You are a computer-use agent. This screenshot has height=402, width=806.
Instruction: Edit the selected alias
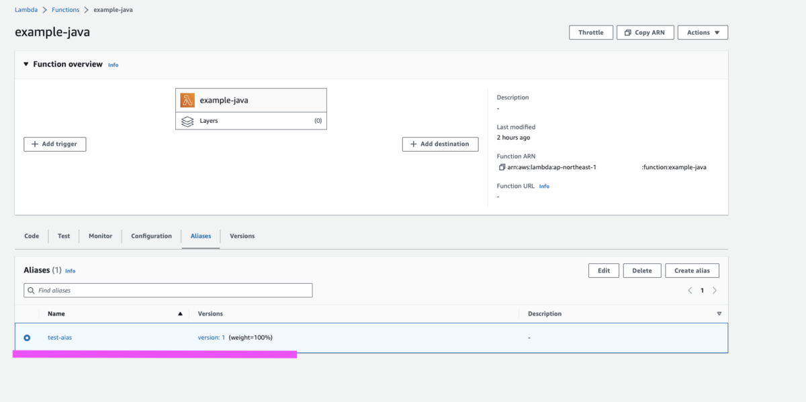pos(604,270)
